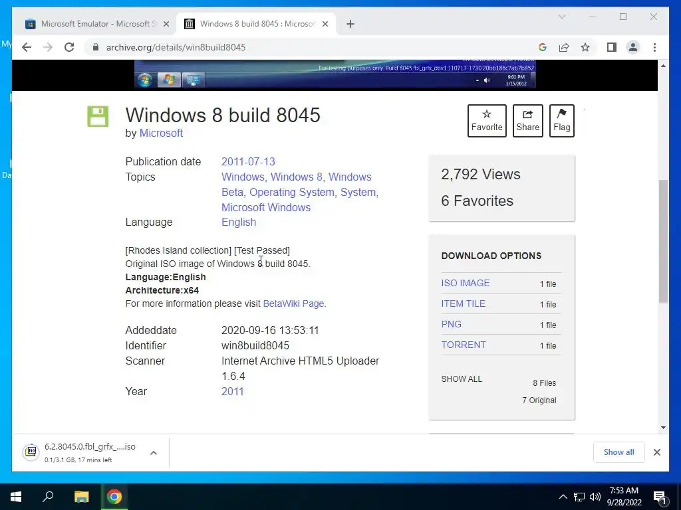The width and height of the screenshot is (681, 510).
Task: View site info via the lock icon
Action: coord(96,47)
